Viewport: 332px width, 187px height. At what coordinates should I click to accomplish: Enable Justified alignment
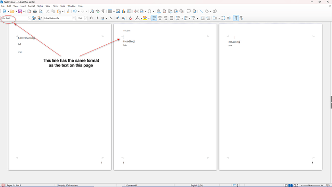point(171,18)
